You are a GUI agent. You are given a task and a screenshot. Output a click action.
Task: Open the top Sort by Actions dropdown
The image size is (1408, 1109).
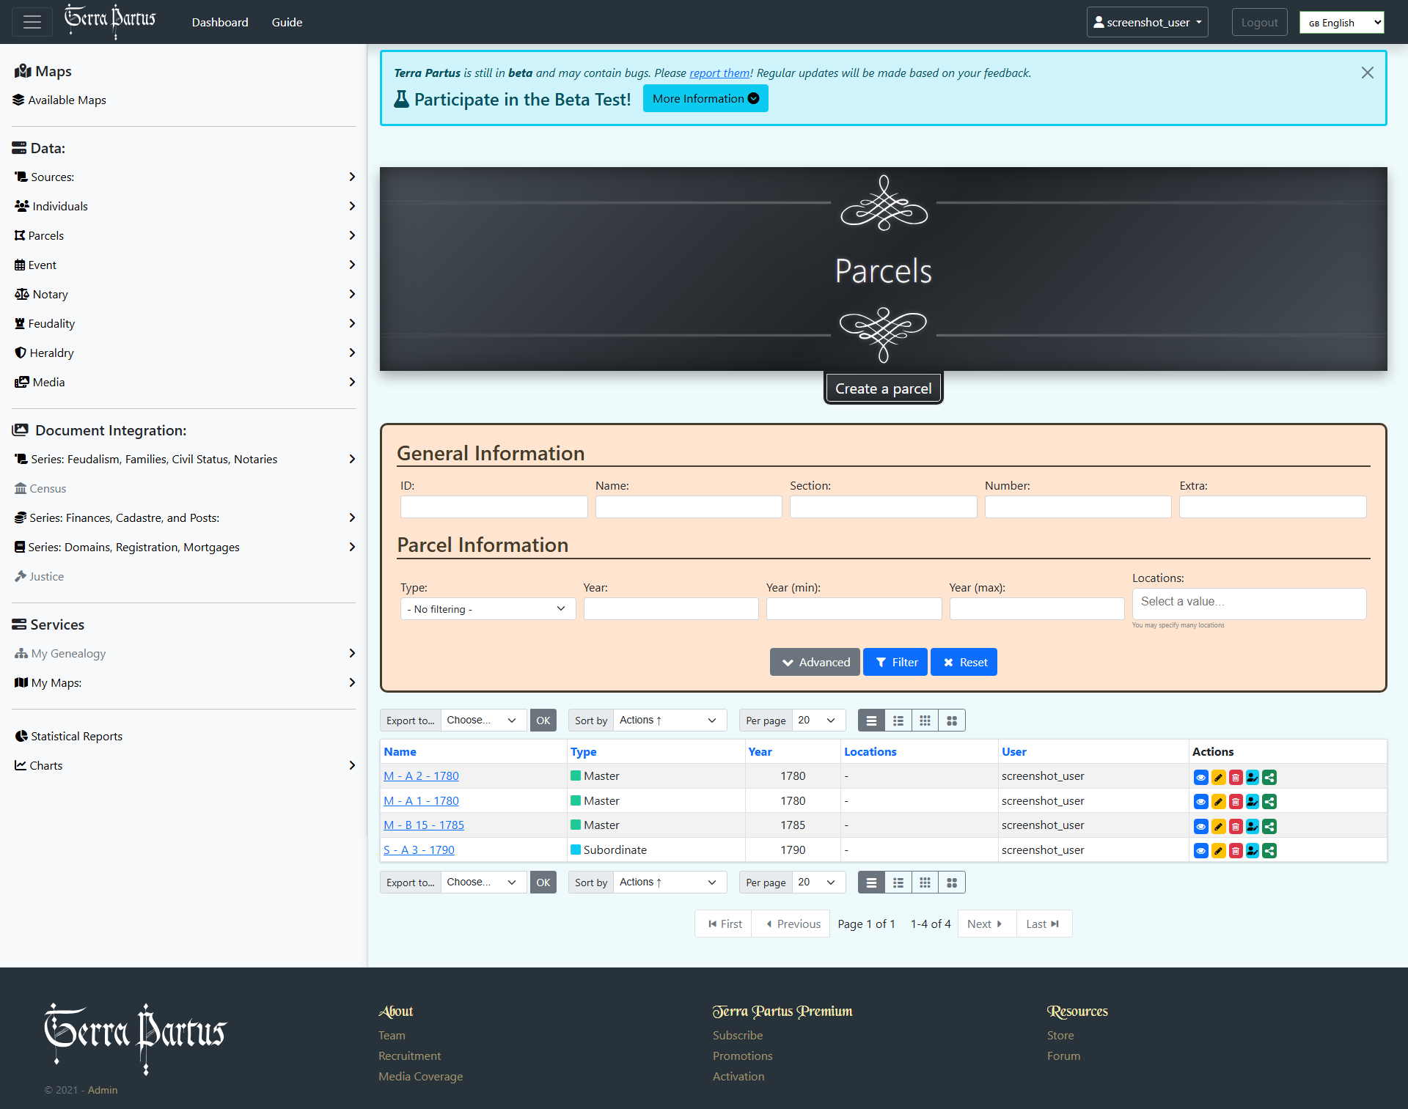(x=669, y=721)
